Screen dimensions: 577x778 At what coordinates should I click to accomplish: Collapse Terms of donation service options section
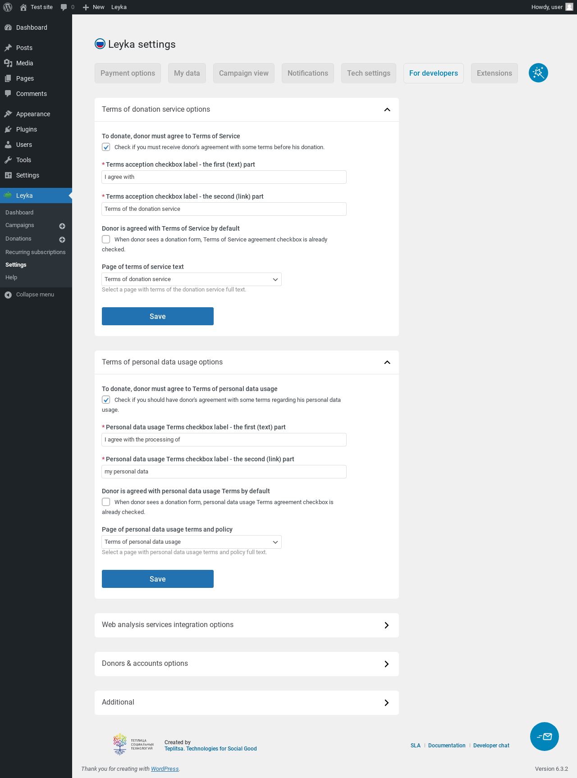coord(387,109)
